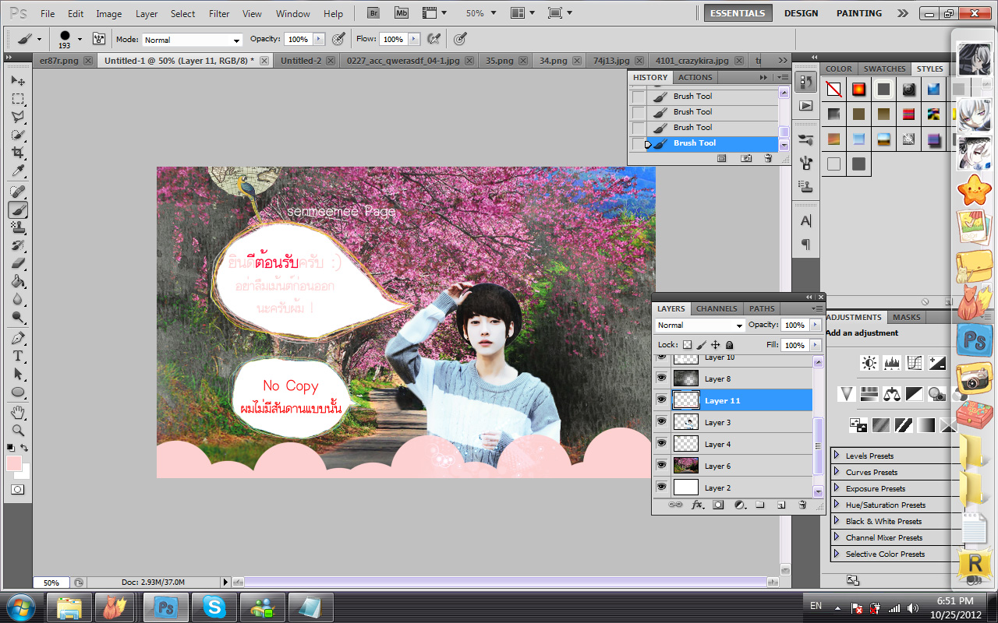Expand Selective Color Presets
The image size is (998, 623).
(836, 554)
